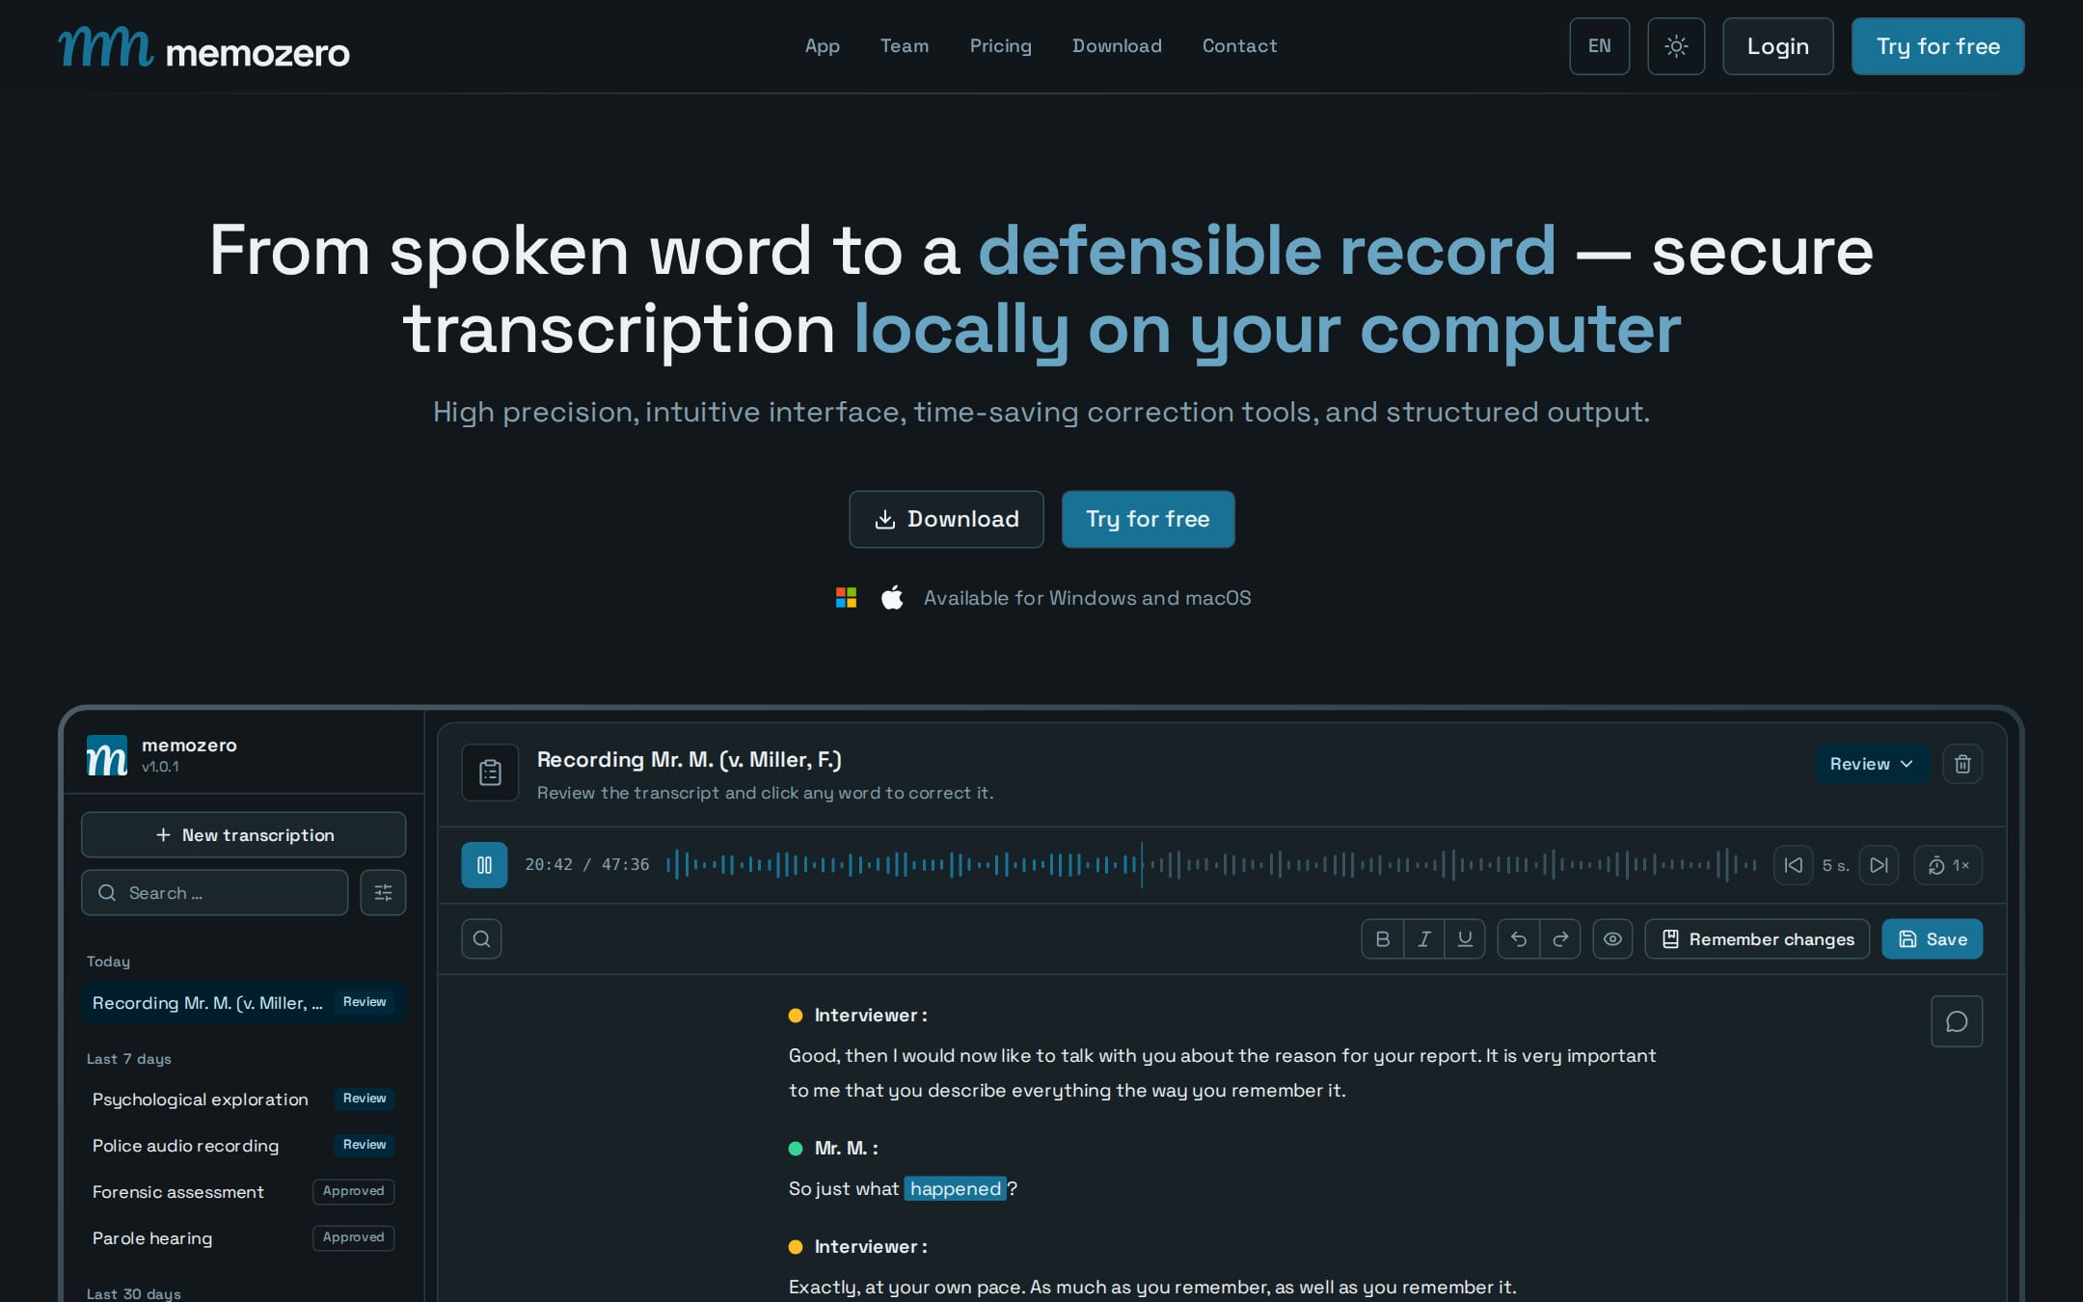The image size is (2083, 1302).
Task: Click the Apple logo icon
Action: click(892, 598)
